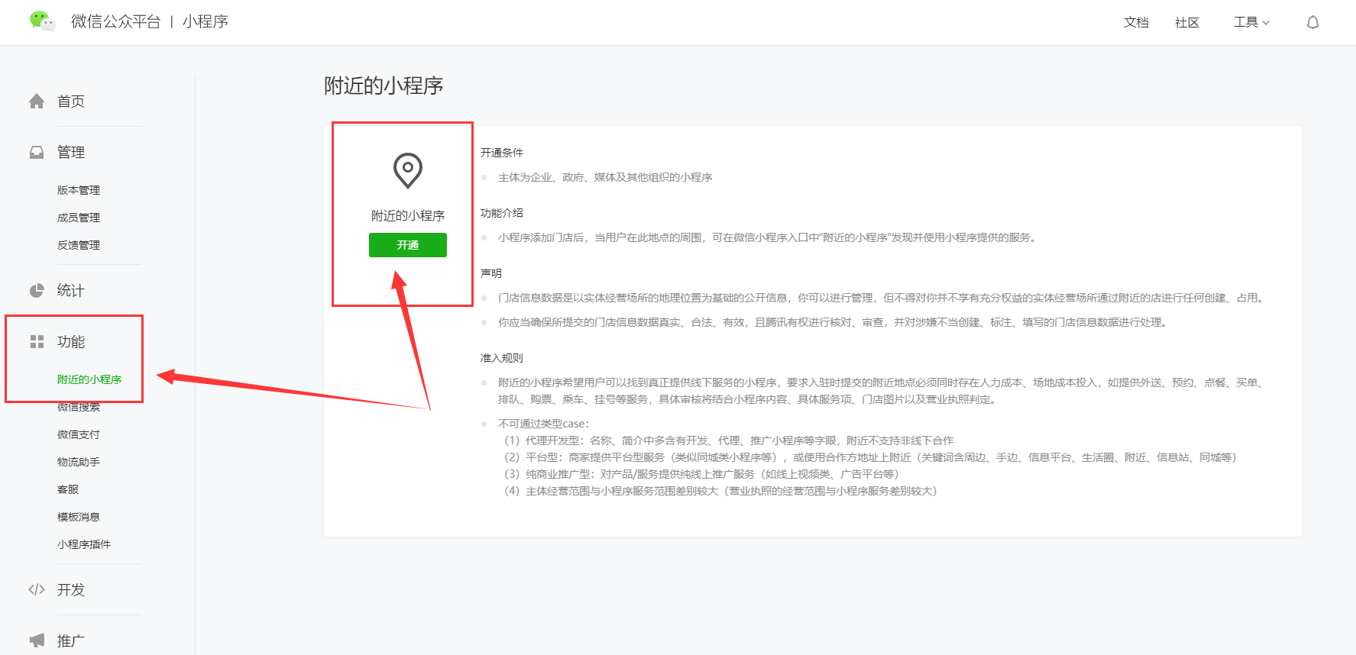1356x655 pixels.
Task: Go to 首页 in sidebar
Action: coord(71,102)
